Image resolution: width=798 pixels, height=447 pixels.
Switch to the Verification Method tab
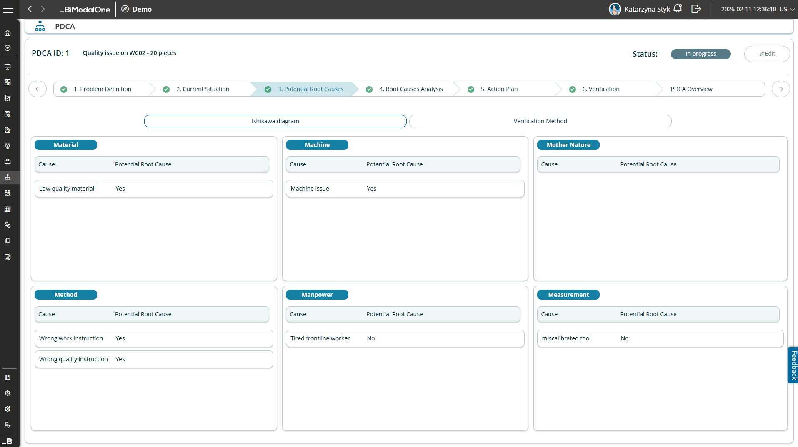540,121
